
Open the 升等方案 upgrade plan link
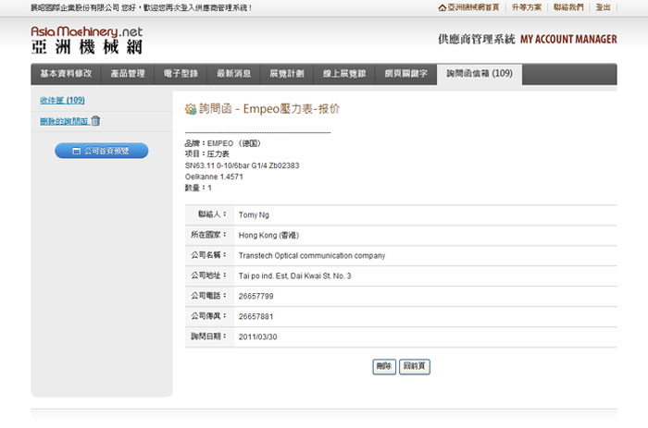click(x=527, y=7)
